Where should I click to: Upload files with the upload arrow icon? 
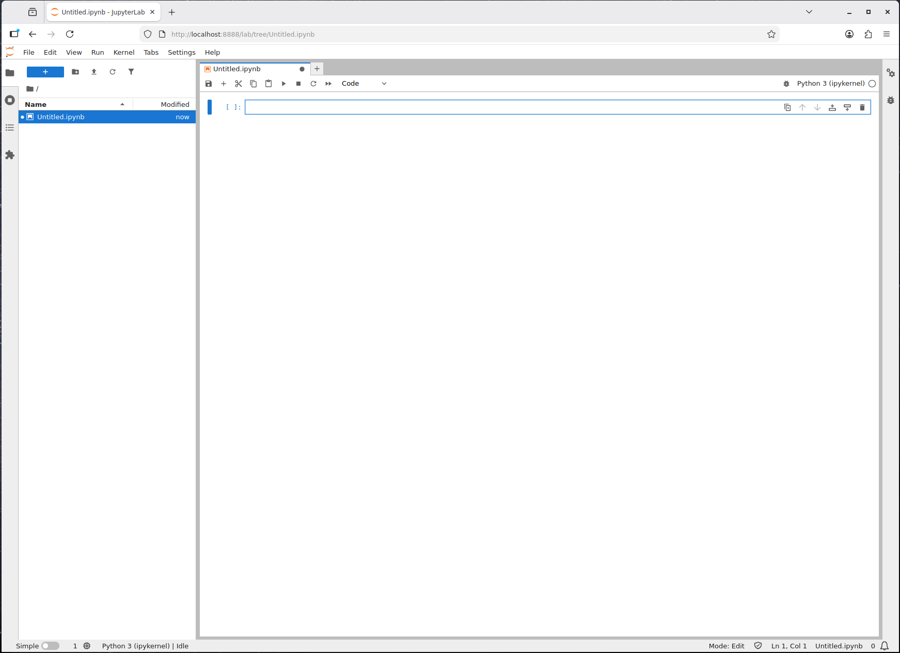94,72
